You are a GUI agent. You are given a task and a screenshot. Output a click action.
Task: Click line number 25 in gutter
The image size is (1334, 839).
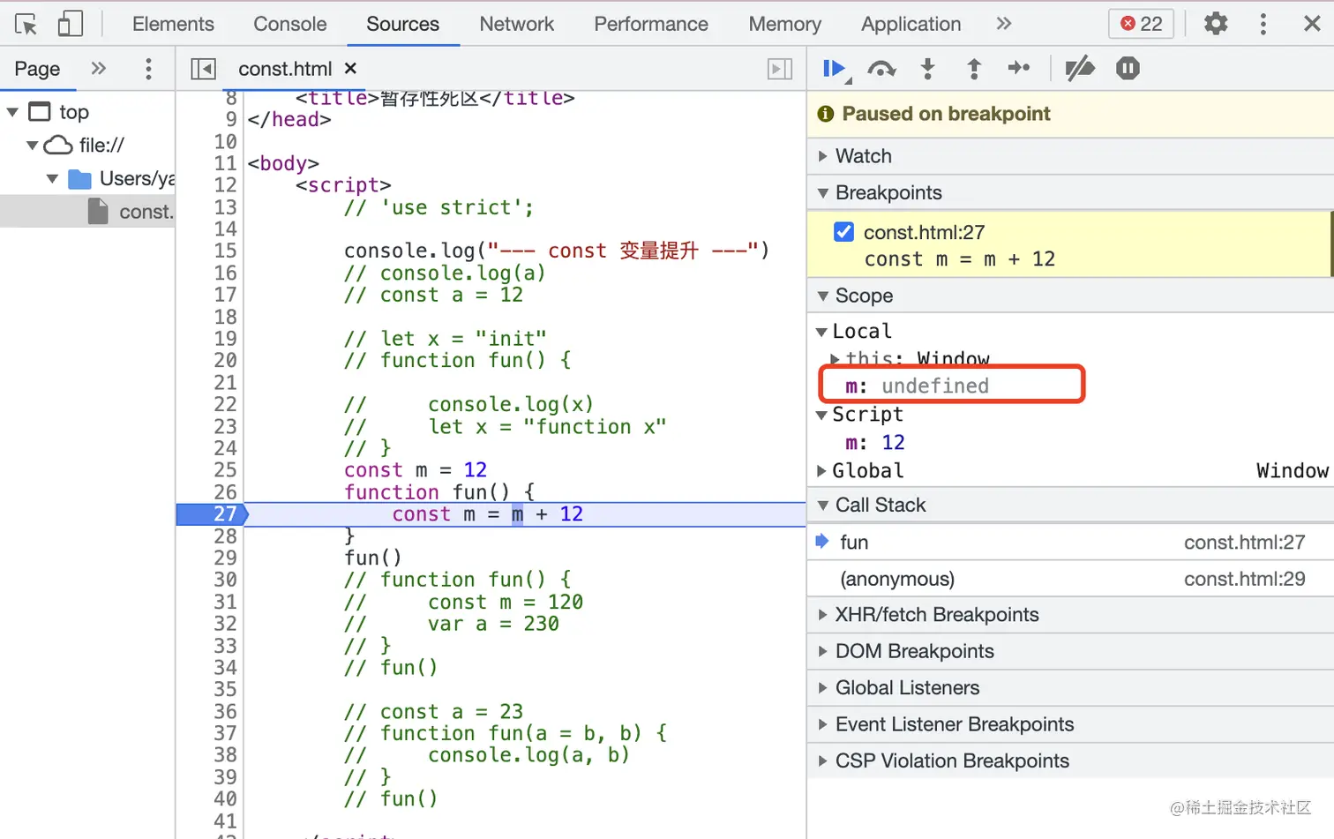click(x=225, y=470)
